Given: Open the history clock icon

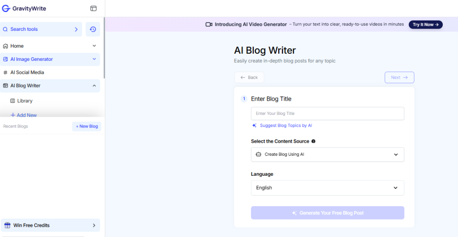Looking at the screenshot, I should 93,30.
